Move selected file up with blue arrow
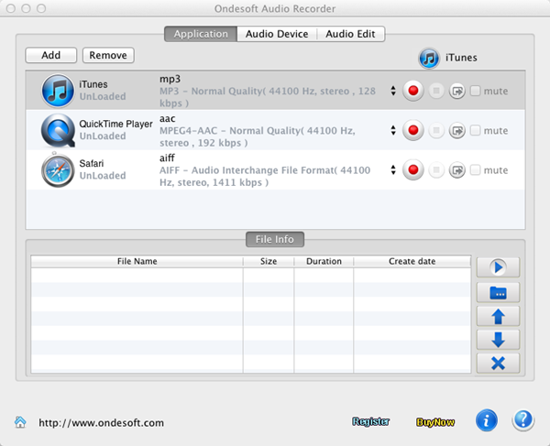 pyautogui.click(x=498, y=316)
